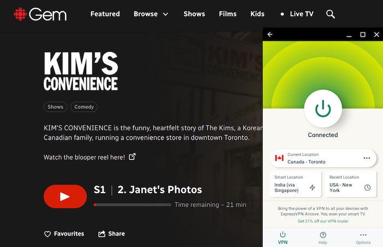Click the heart icon next to Favourites

click(48, 234)
